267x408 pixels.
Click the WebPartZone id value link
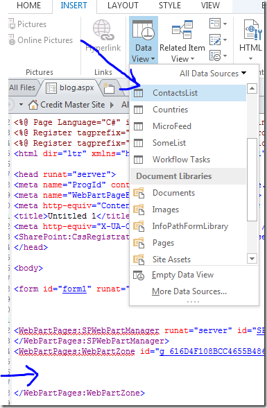click(x=212, y=351)
